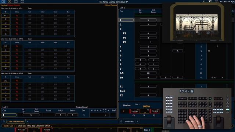
Task: Click cue P1 time value 6
Action: (x=148, y=33)
